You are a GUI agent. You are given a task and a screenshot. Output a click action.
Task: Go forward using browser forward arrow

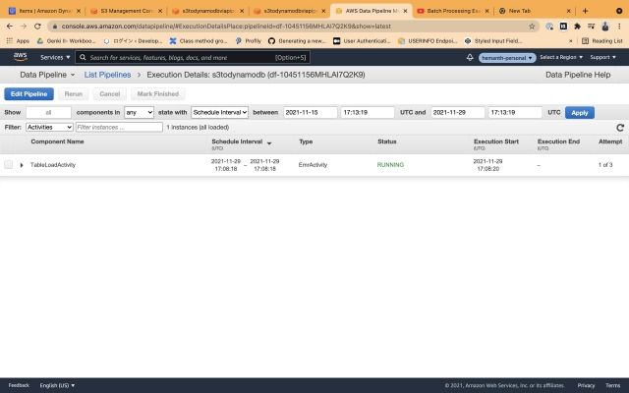[24, 27]
